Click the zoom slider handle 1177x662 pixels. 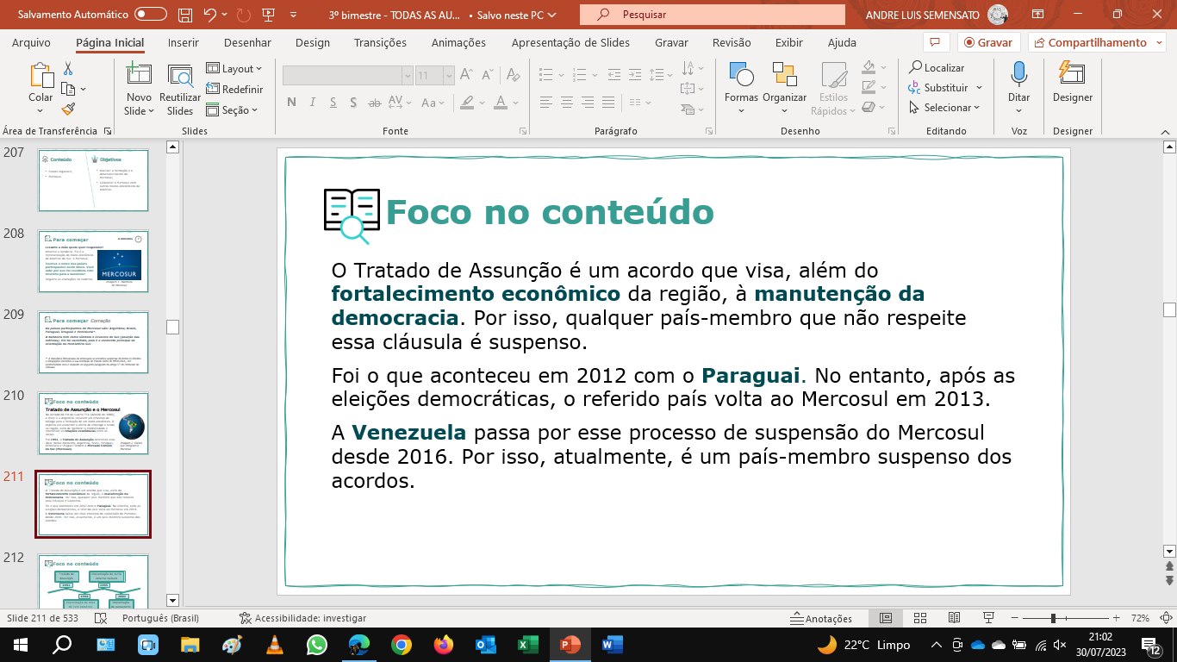[1052, 618]
